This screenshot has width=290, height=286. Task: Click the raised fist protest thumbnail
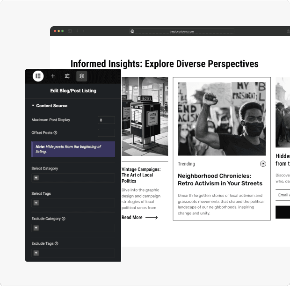pyautogui.click(x=222, y=119)
